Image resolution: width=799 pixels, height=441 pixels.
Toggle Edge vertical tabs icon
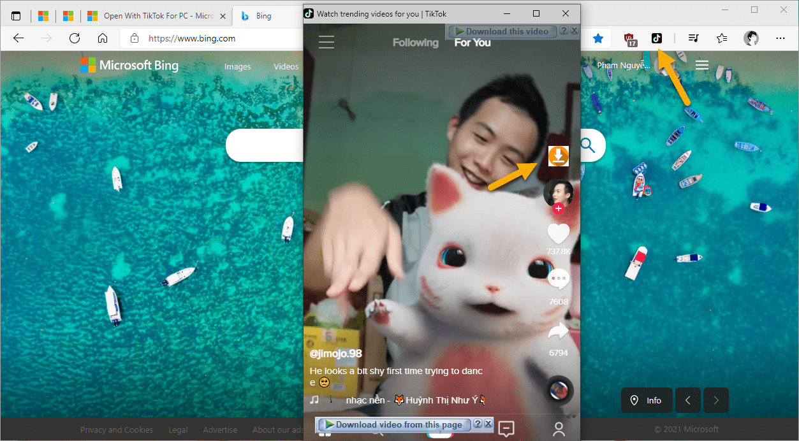pos(16,16)
